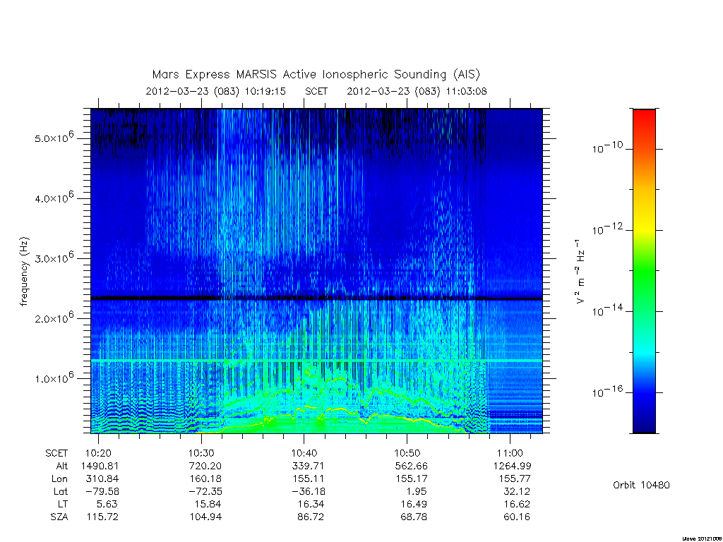Viewport: 723px width, 542px height.
Task: Click the 4.0×10^6 frequency tick label
Action: click(x=54, y=198)
